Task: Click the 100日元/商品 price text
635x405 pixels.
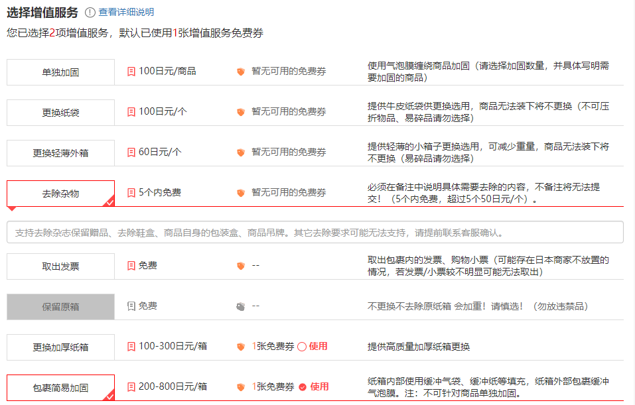Action: point(167,71)
